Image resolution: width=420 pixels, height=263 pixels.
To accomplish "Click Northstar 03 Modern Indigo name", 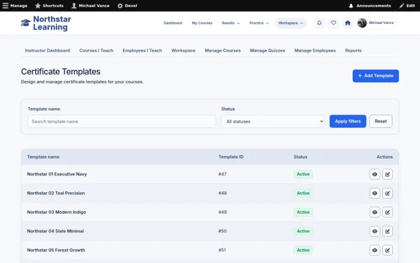I will pyautogui.click(x=56, y=213).
